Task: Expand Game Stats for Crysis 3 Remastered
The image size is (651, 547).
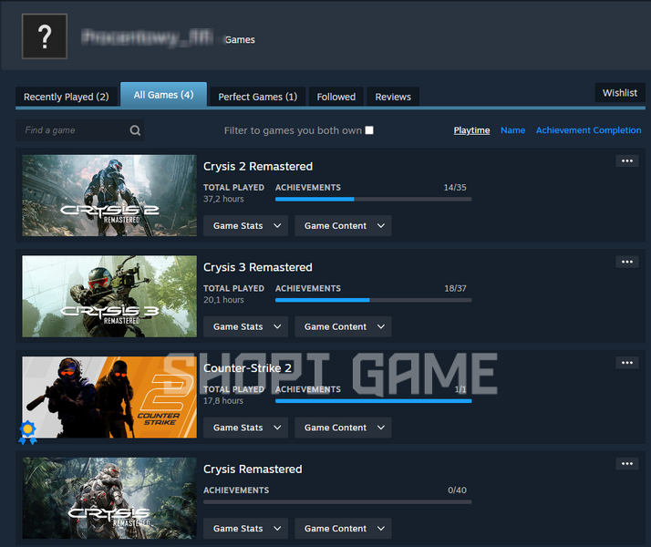Action: pos(246,326)
